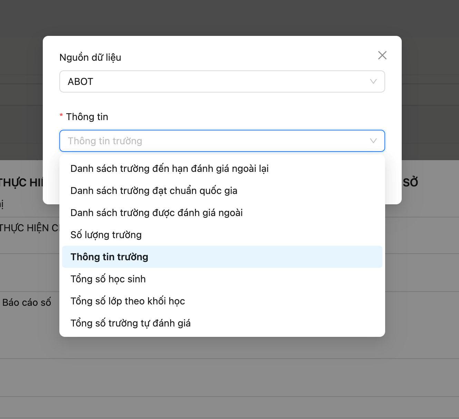This screenshot has height=419, width=459.
Task: Choose the highlighted "Thông tin trường" option
Action: coord(109,257)
